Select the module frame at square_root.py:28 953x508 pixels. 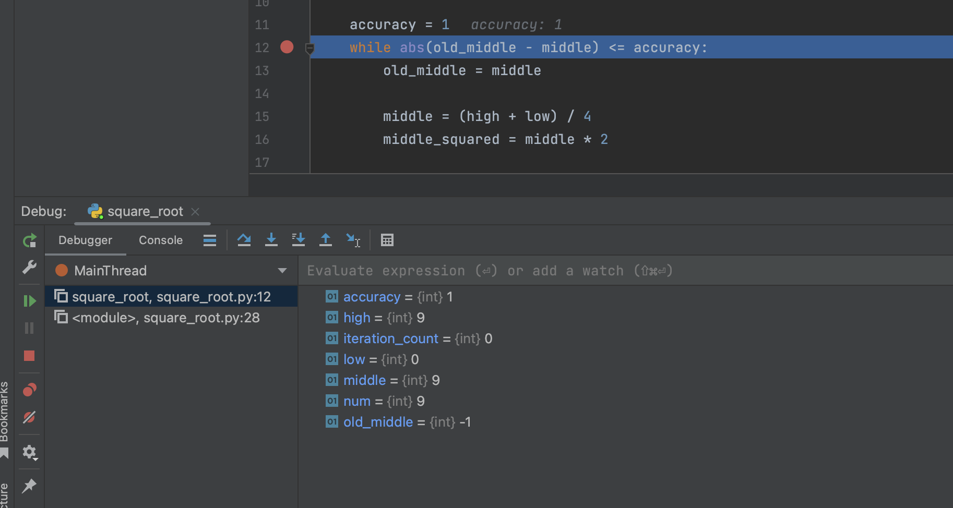(166, 317)
